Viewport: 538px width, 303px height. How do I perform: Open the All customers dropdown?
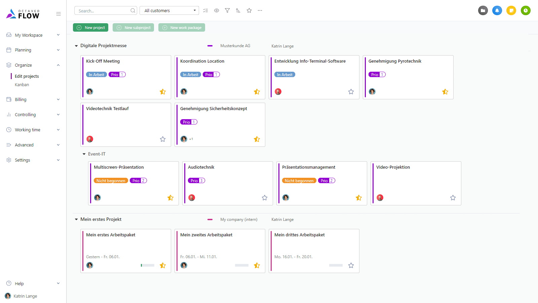pos(169,10)
